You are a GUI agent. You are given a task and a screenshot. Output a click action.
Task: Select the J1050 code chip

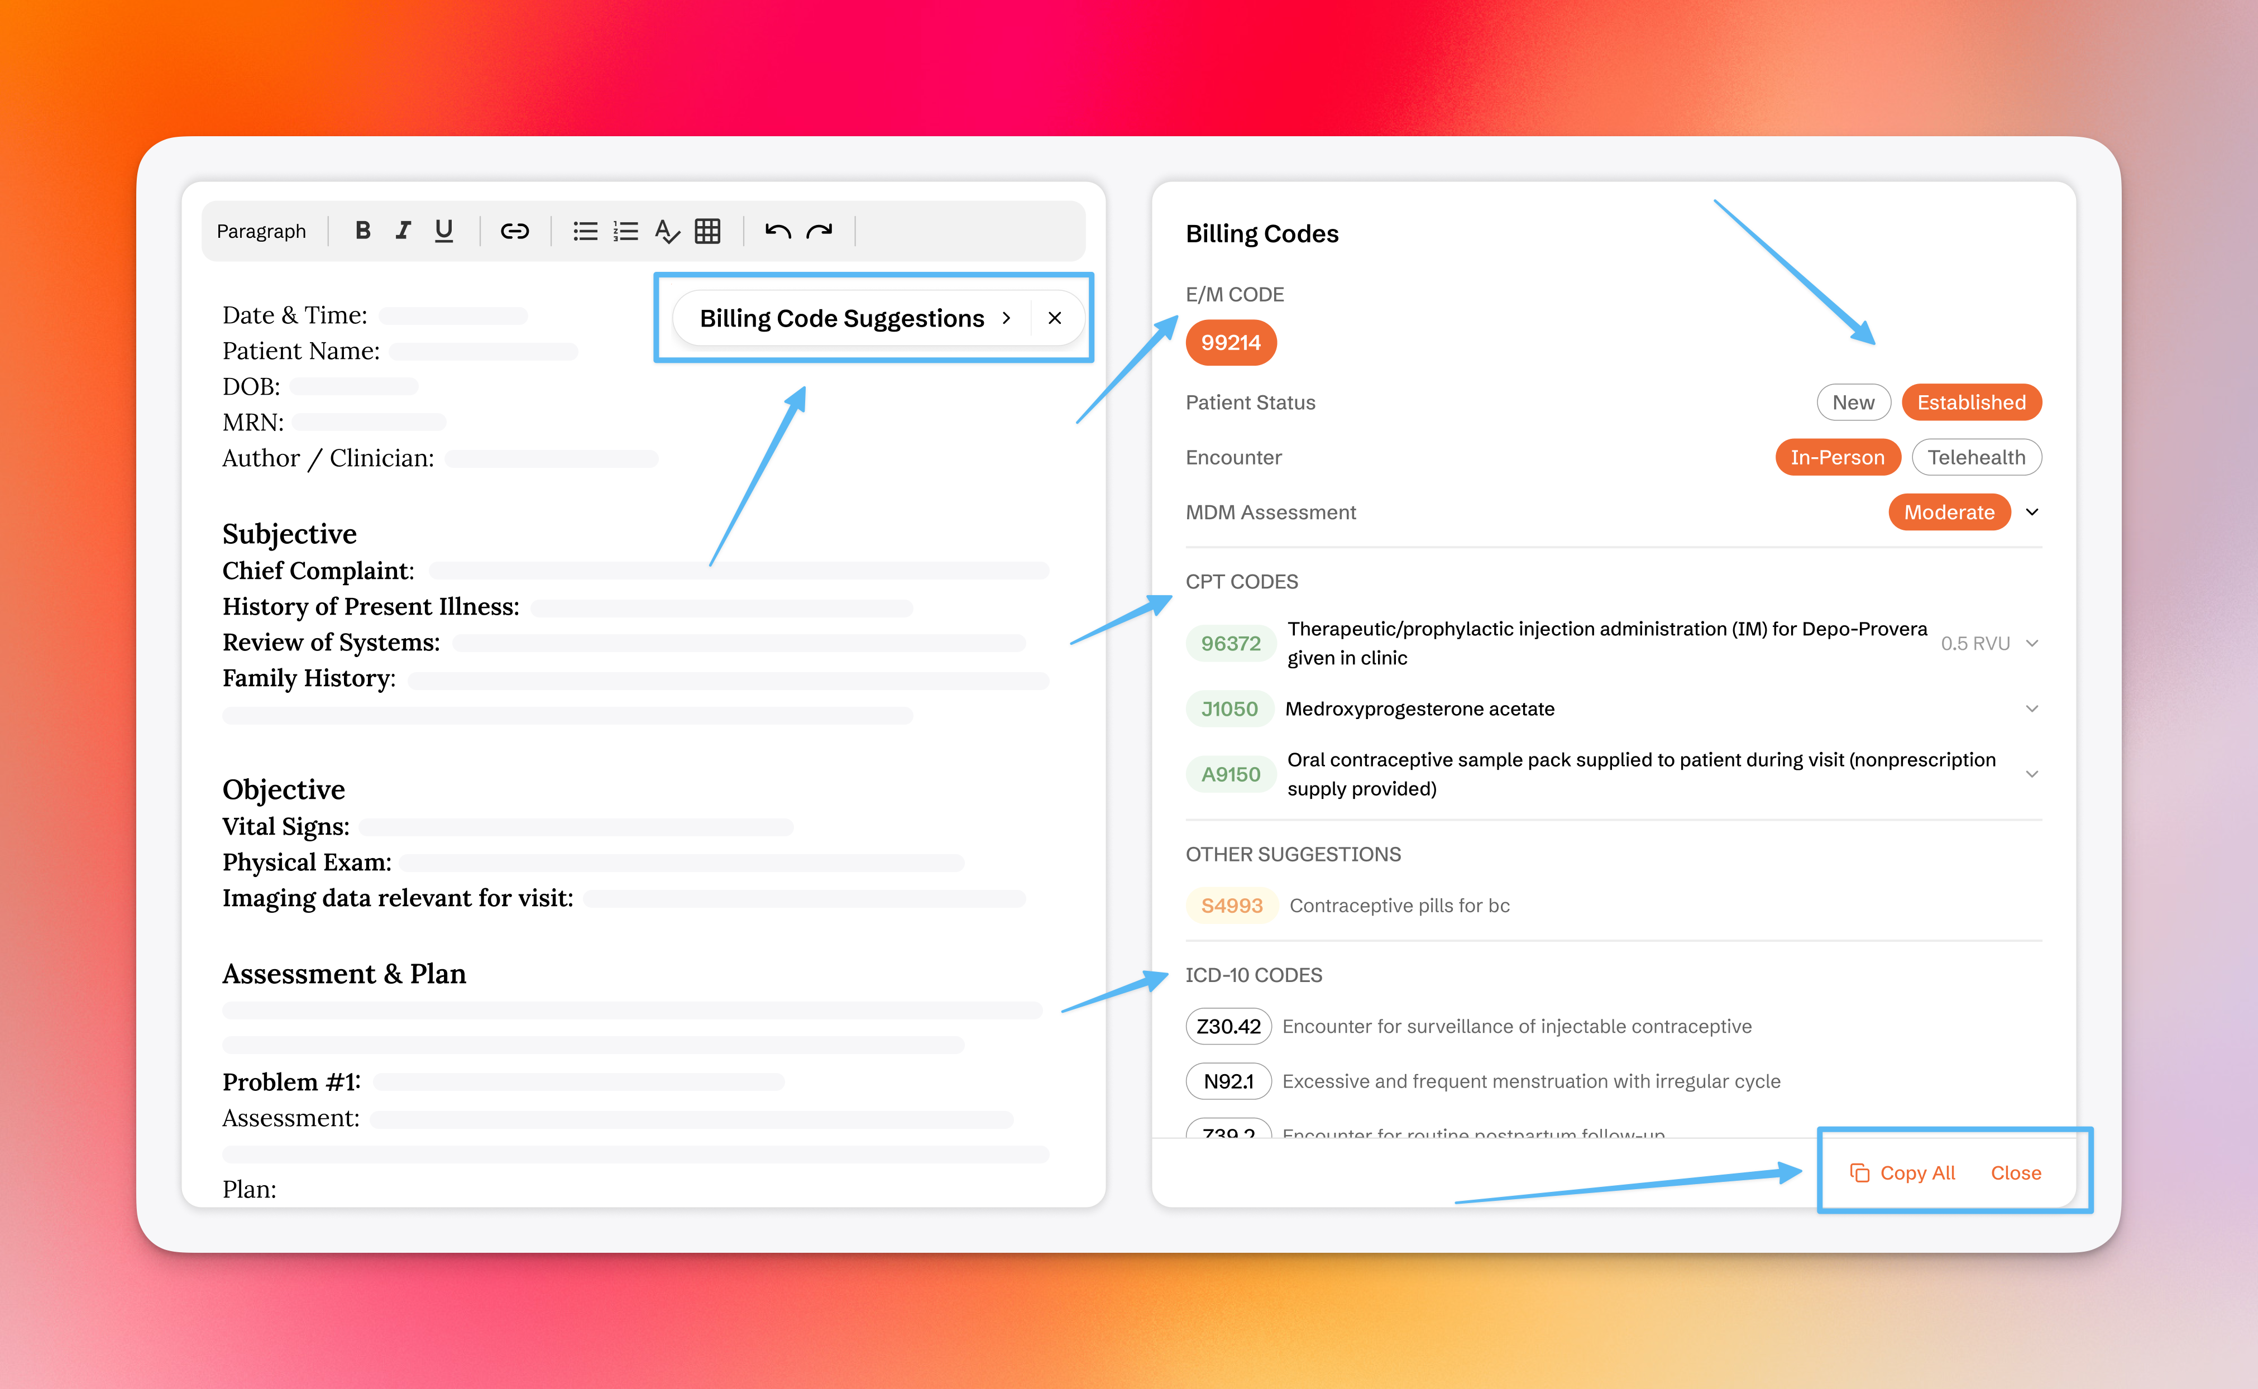[x=1229, y=708]
